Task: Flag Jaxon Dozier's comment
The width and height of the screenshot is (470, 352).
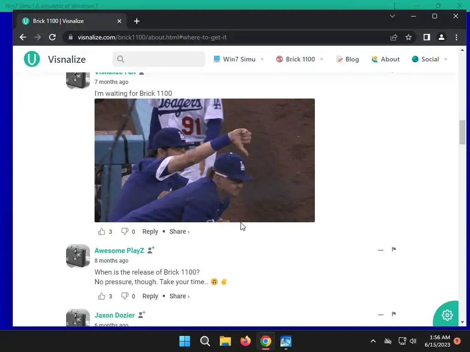Action: (394, 313)
